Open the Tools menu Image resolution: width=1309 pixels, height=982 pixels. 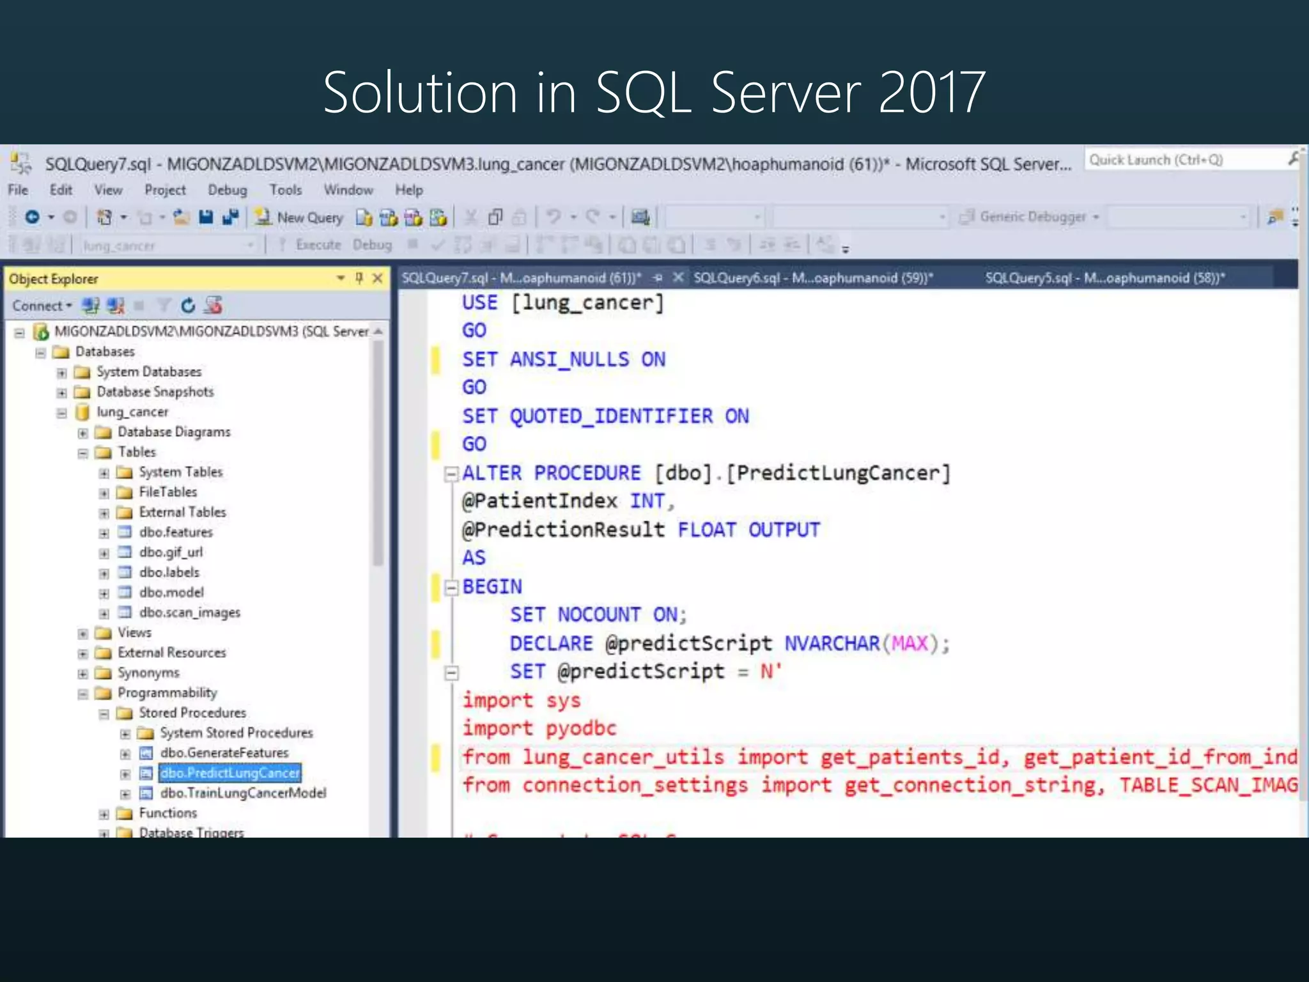[285, 190]
